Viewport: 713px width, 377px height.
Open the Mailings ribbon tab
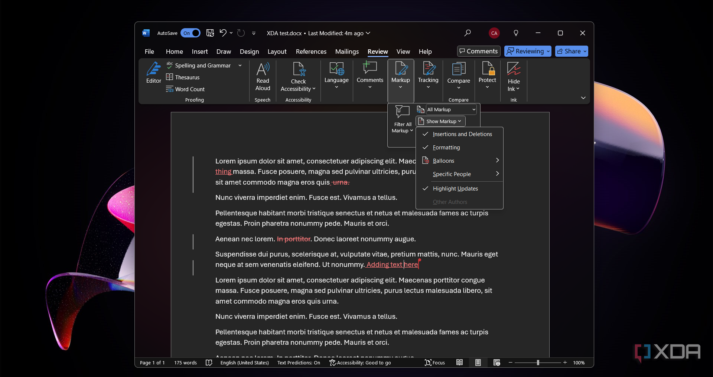(347, 52)
